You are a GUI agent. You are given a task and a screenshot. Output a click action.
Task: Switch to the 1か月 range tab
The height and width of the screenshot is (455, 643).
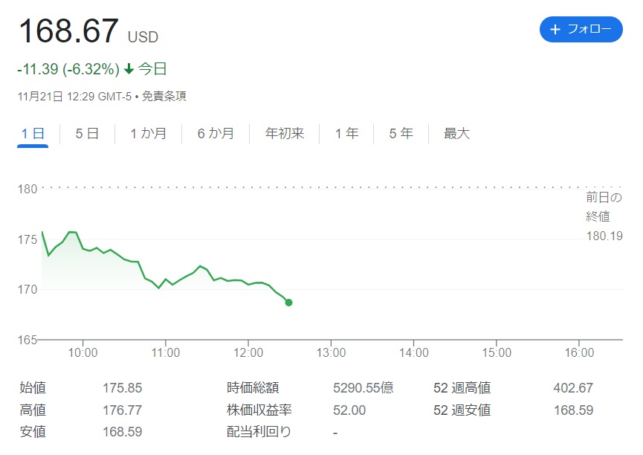click(x=148, y=134)
